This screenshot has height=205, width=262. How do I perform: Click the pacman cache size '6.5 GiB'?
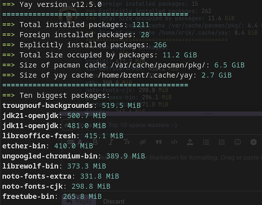(230, 65)
